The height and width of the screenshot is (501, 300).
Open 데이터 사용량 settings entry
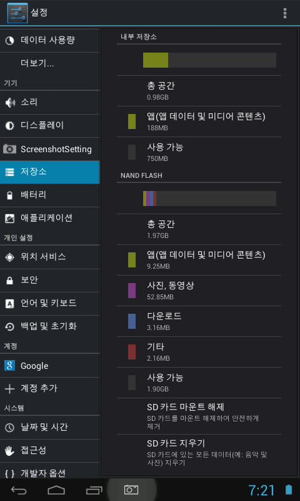(x=50, y=41)
